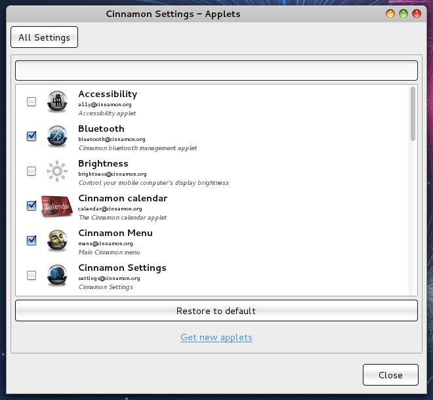Click the Cinnamon Menu mask icon
The image size is (433, 400).
point(57,241)
